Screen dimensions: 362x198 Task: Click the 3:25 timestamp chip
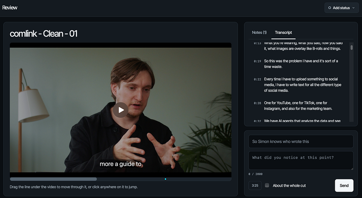(x=255, y=186)
